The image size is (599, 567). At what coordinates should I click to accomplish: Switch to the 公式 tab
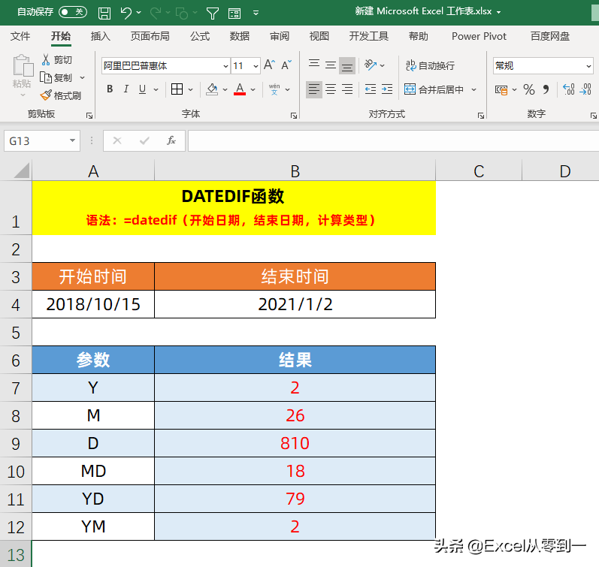click(200, 36)
